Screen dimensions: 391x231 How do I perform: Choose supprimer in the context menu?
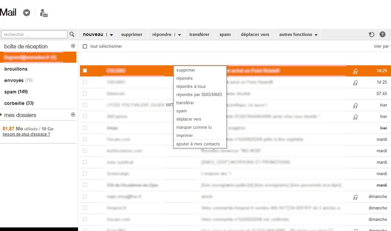coord(186,70)
